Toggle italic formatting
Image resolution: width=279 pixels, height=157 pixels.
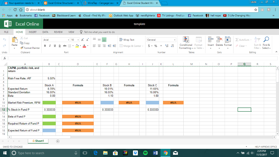pyautogui.click(x=50, y=46)
